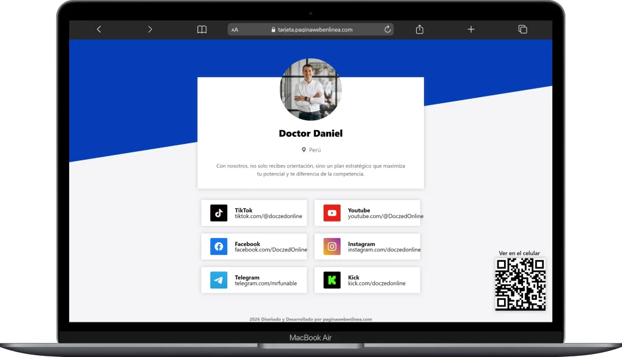
Task: Click the share icon in toolbar
Action: (420, 29)
